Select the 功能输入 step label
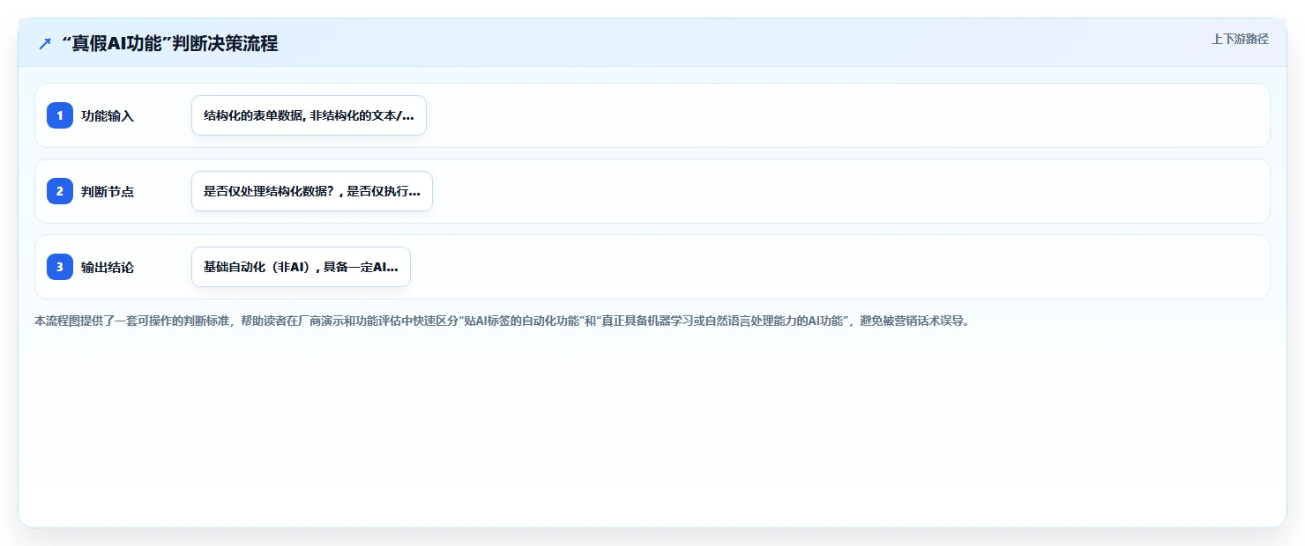1305x546 pixels. tap(108, 115)
